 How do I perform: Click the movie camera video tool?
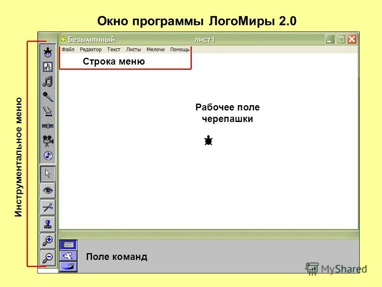pos(47,140)
